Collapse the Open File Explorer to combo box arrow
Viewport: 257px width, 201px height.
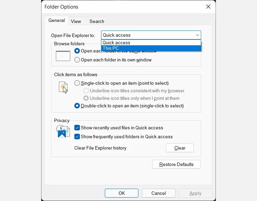pyautogui.click(x=197, y=35)
